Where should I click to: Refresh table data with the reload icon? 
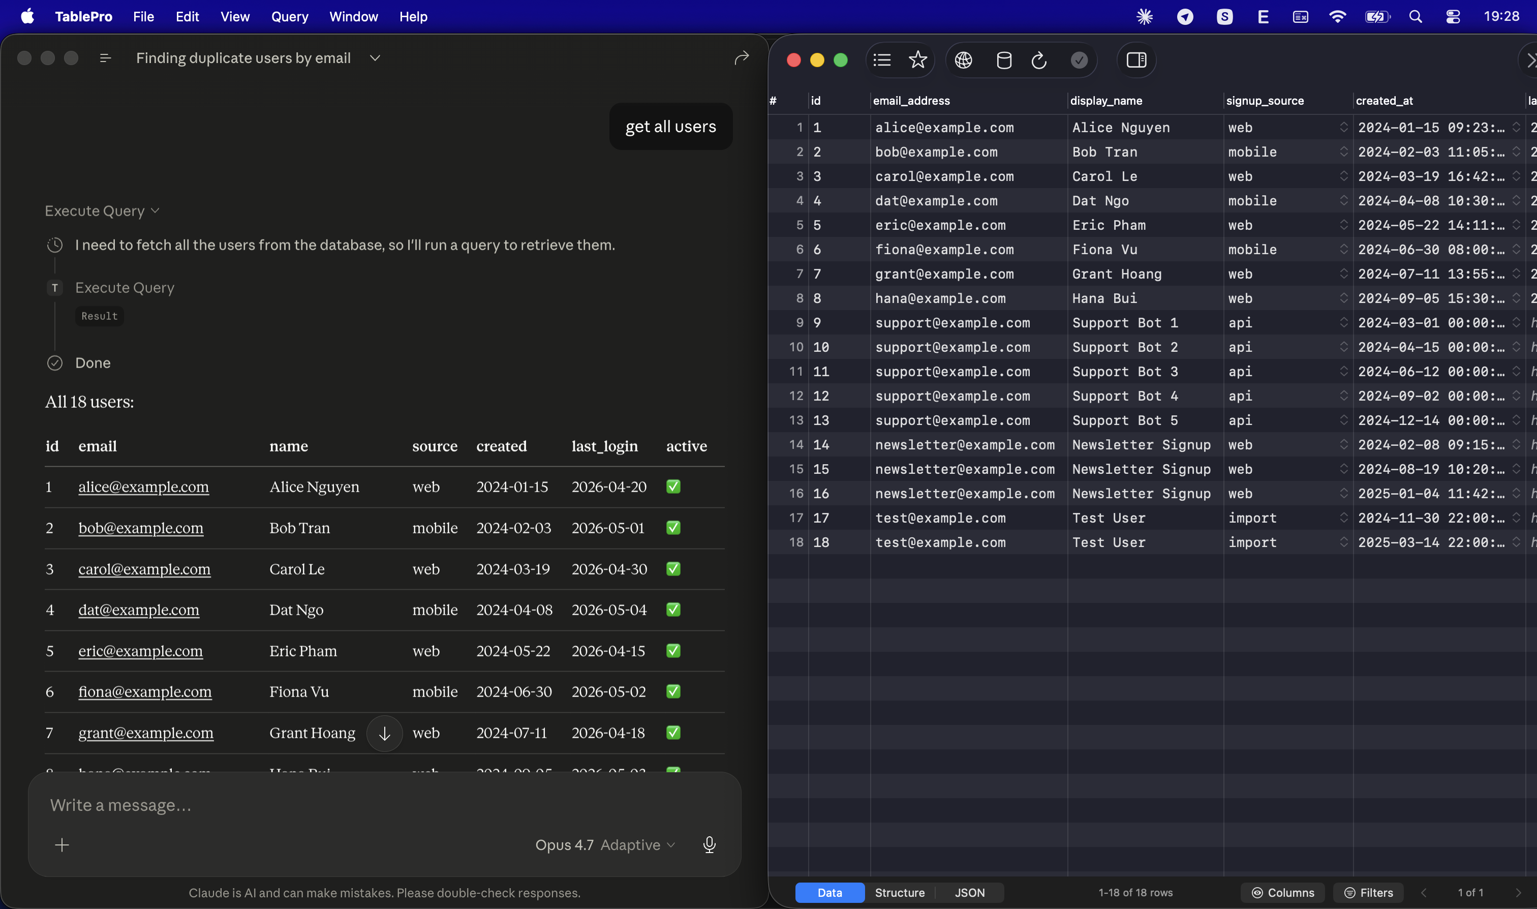click(x=1039, y=60)
